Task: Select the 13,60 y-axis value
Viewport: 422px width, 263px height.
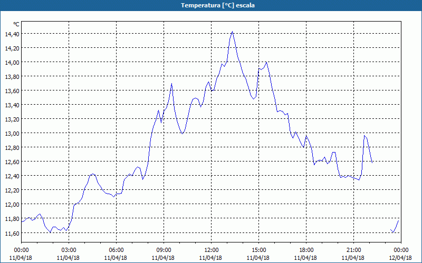Action: [x=12, y=91]
